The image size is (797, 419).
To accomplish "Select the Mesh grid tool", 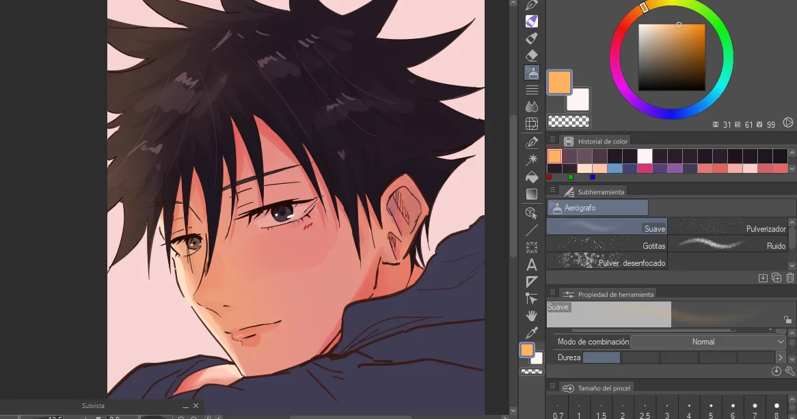I will [x=532, y=124].
